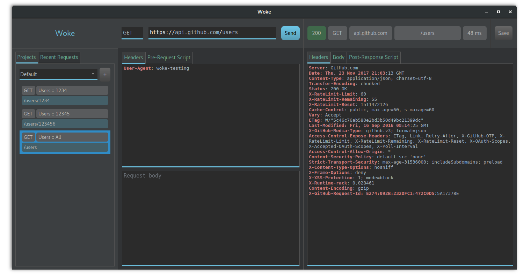Minimize the Woke window

pyautogui.click(x=487, y=12)
